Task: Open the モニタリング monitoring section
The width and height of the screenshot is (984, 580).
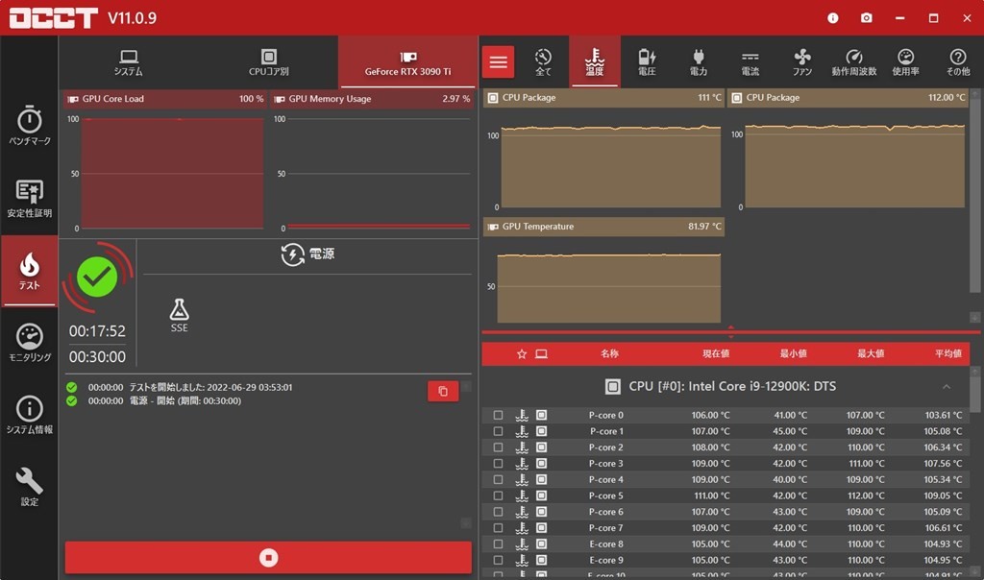Action: pos(30,343)
